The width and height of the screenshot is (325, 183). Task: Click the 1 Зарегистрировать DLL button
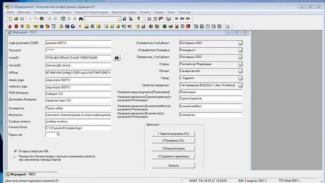click(173, 134)
